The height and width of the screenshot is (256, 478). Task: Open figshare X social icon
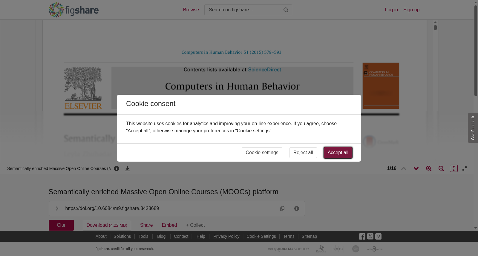click(370, 236)
